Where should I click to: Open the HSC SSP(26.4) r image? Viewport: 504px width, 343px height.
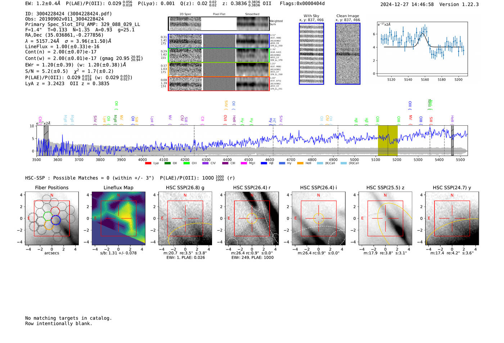click(252, 218)
